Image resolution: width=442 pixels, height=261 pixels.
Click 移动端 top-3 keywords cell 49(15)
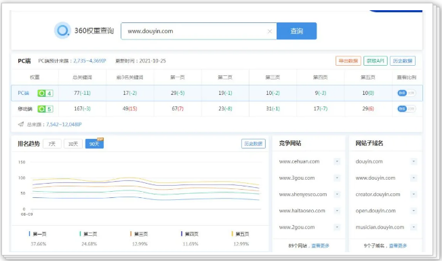pyautogui.click(x=130, y=108)
